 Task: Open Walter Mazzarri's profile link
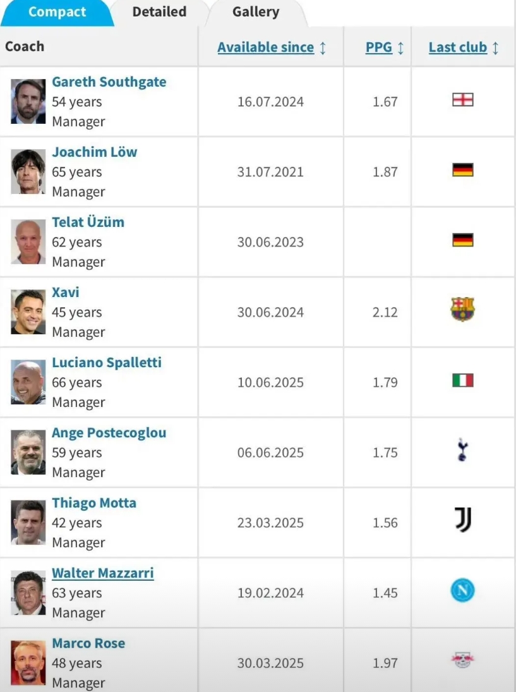[x=102, y=573]
